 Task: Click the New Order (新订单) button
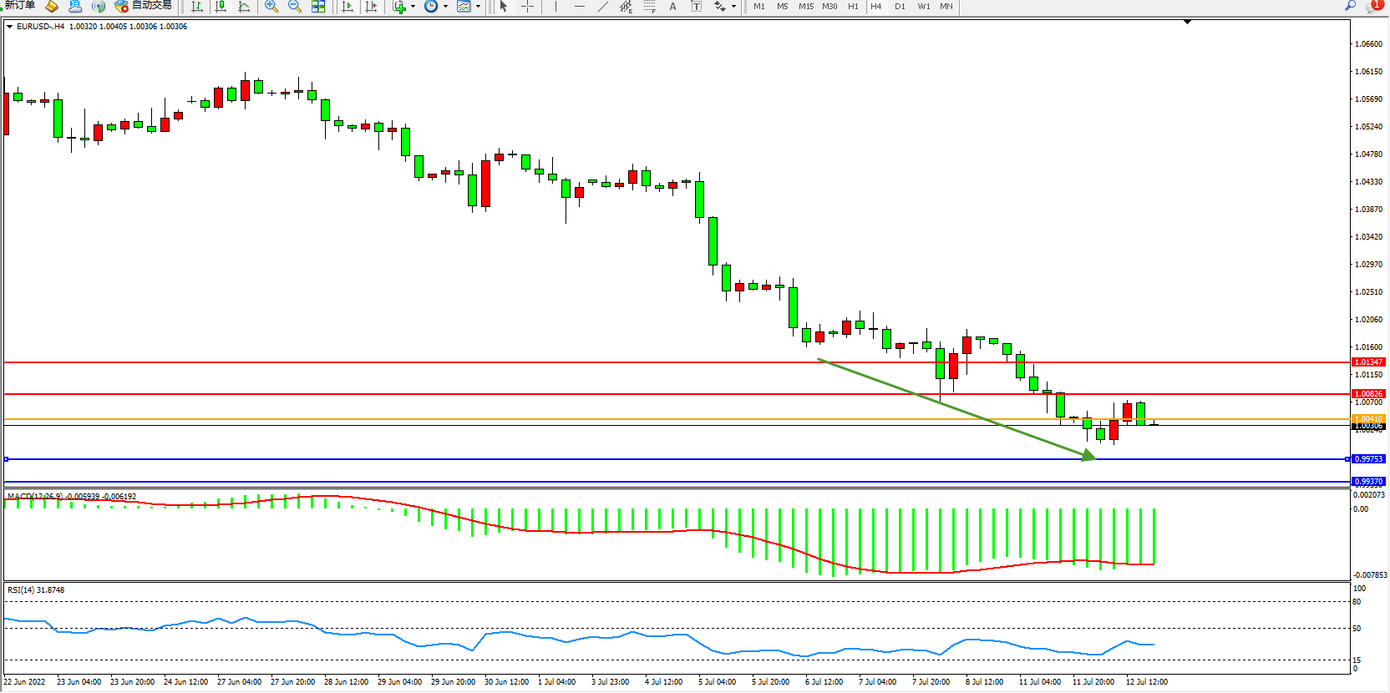click(x=20, y=5)
